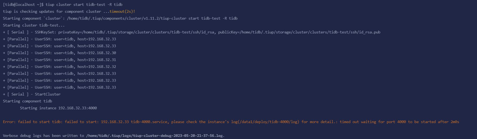Viewport: 477px width, 139px height.
Task: Click the UserSSH line with host 192.168.32.30
Action: click(x=59, y=53)
